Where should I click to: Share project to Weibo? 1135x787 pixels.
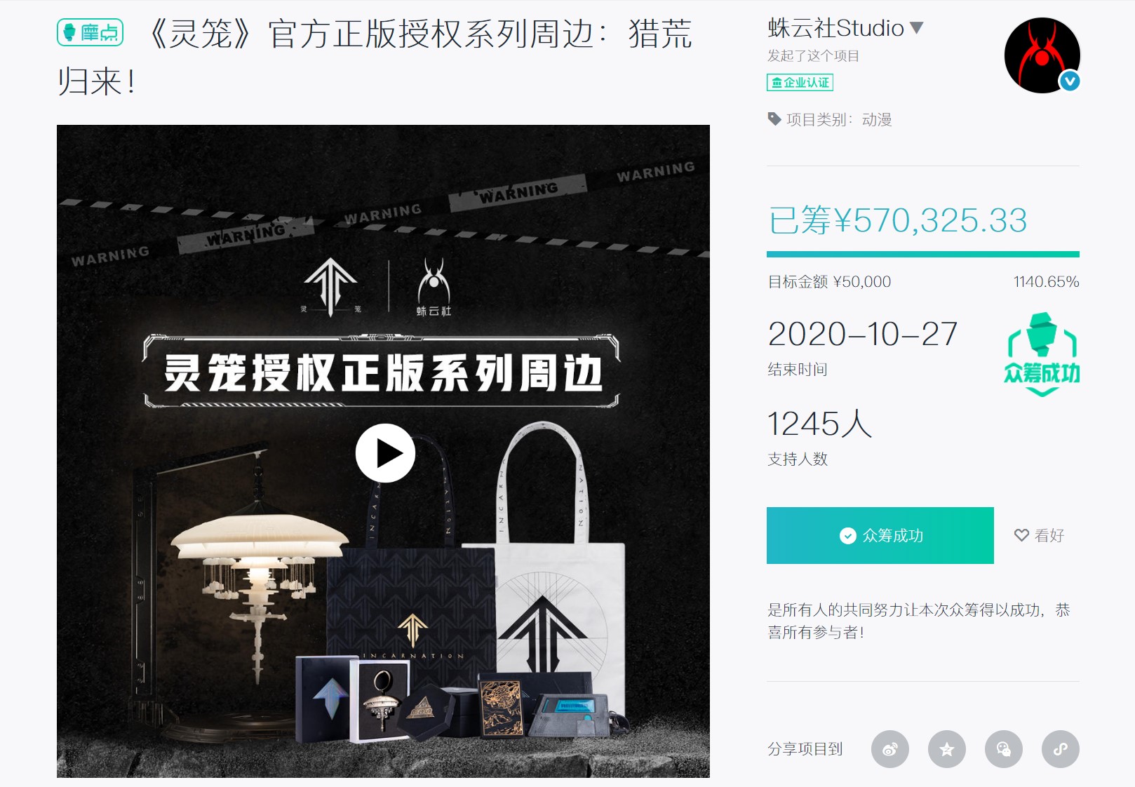[x=889, y=749]
